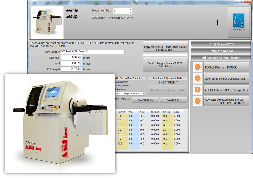Image resolution: width=253 pixels, height=178 pixels.
Task: Open the direction change damping dropdown
Action: 144,93
